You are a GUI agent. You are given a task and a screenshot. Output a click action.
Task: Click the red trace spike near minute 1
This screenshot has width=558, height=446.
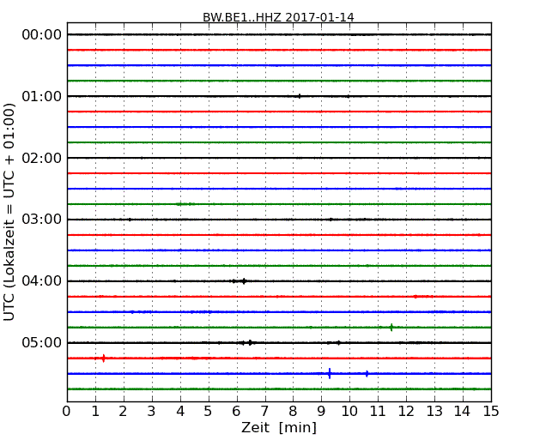[x=104, y=359]
